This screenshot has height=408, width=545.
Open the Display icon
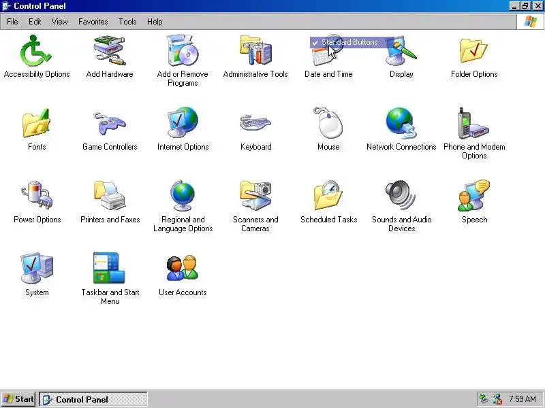click(x=401, y=50)
